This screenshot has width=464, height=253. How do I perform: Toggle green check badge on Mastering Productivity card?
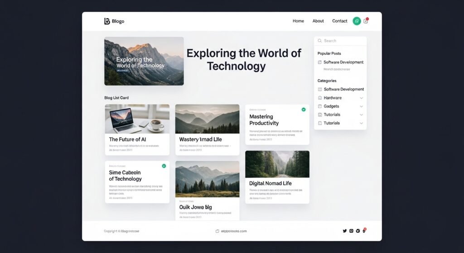(303, 110)
